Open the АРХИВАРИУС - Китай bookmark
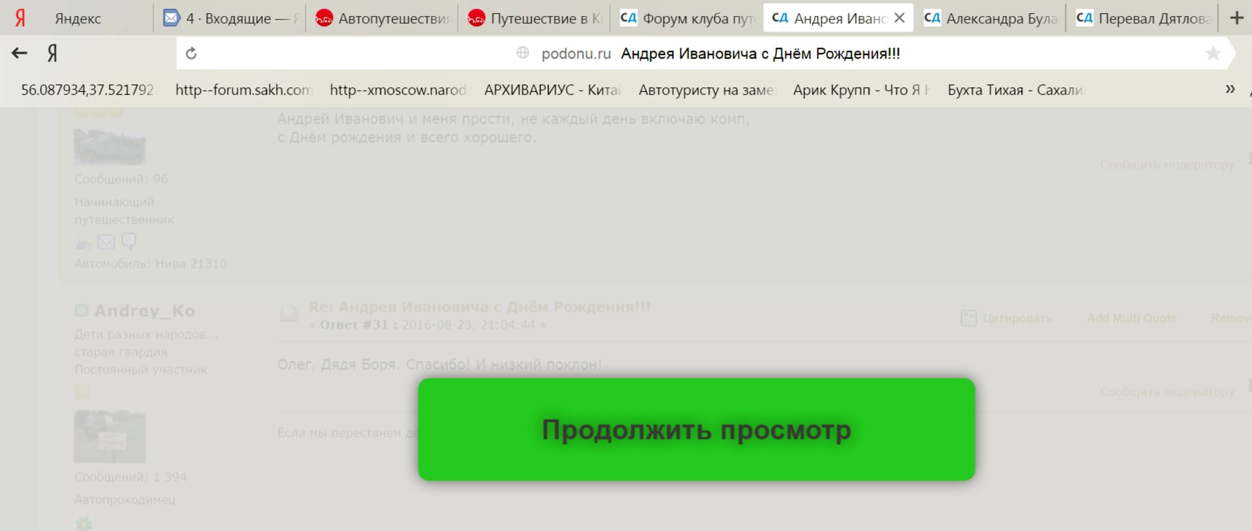 pyautogui.click(x=553, y=89)
